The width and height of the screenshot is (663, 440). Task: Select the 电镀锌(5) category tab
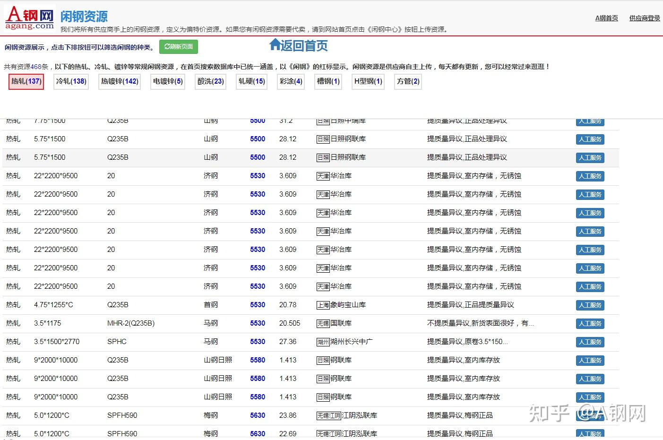tap(168, 81)
